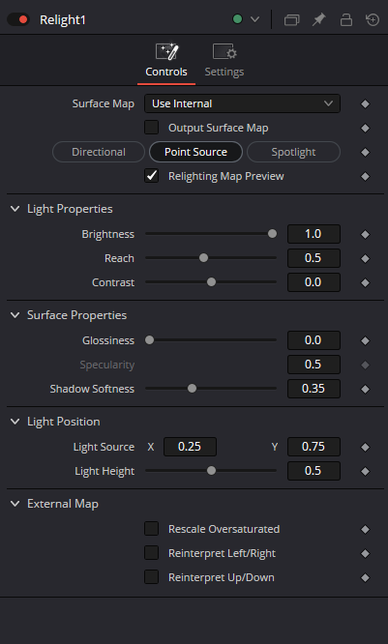Enable Reinterpret Left/Right checkbox
Viewport: 388px width, 644px height.
click(x=151, y=553)
